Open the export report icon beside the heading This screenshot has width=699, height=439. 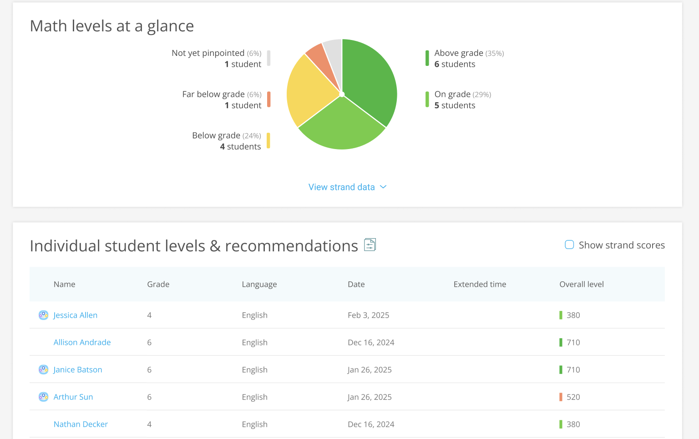(370, 244)
